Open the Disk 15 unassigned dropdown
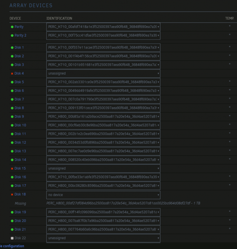The height and width of the screenshot is (249, 237). point(103,168)
